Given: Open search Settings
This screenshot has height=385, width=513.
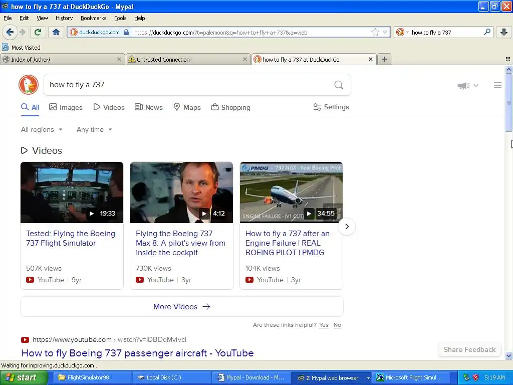Looking at the screenshot, I should click(331, 107).
